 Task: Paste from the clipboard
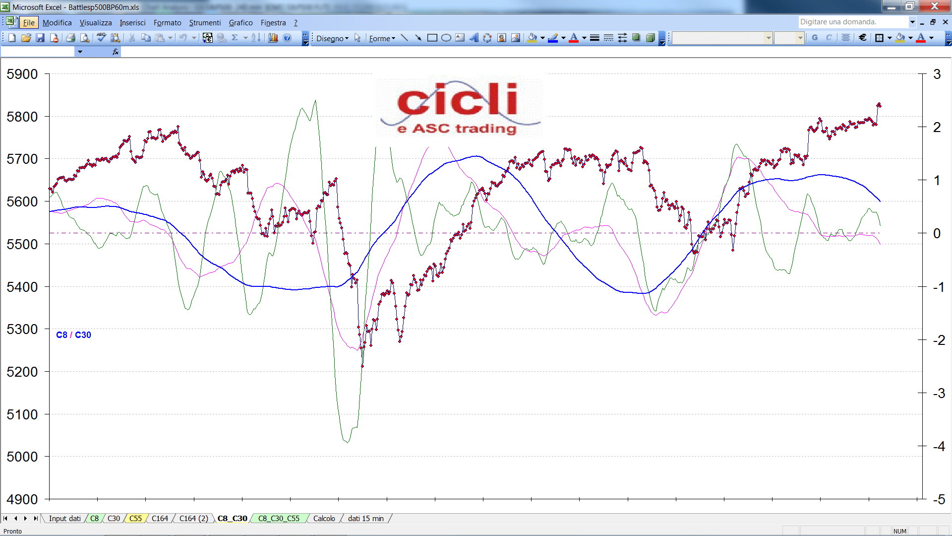click(160, 38)
